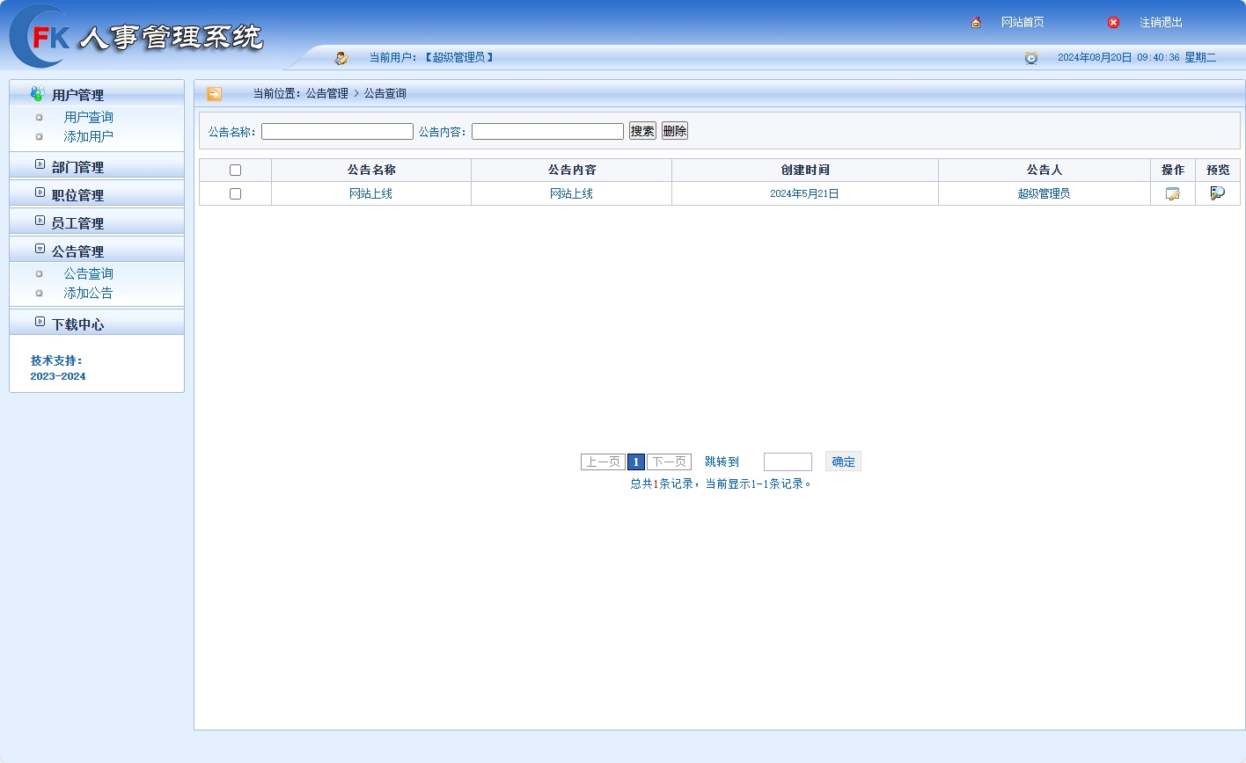Click the red logout icon beside 注销退出
1246x763 pixels.
click(x=1113, y=22)
